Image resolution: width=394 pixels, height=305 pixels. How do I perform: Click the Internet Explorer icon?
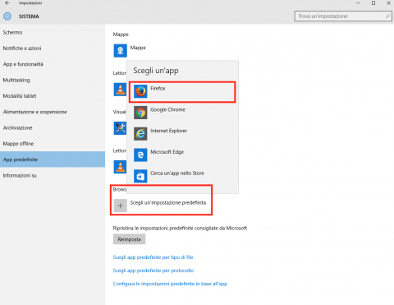(x=140, y=133)
